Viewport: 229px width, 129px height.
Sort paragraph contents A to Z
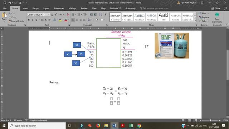[101, 14]
